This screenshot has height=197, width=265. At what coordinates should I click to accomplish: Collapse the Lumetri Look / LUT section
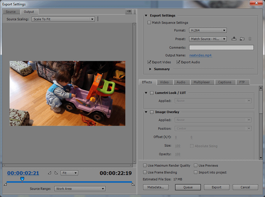point(146,93)
